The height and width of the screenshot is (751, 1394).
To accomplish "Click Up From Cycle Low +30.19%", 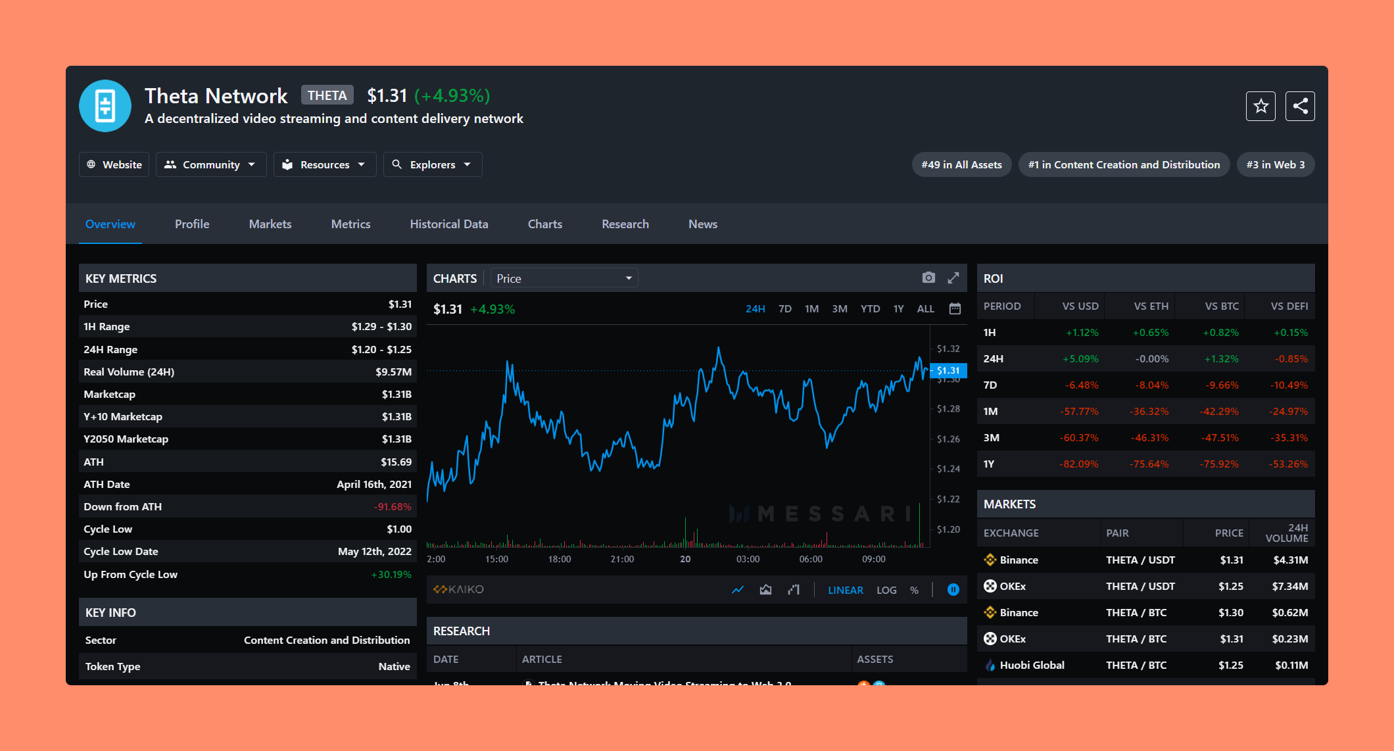I will tap(391, 574).
